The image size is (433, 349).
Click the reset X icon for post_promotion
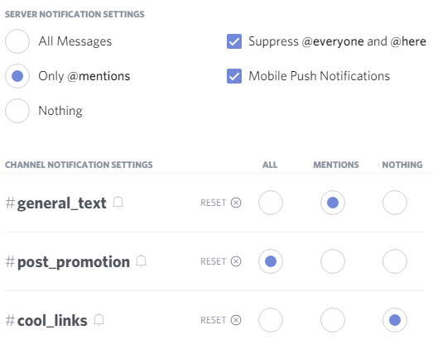(x=236, y=261)
